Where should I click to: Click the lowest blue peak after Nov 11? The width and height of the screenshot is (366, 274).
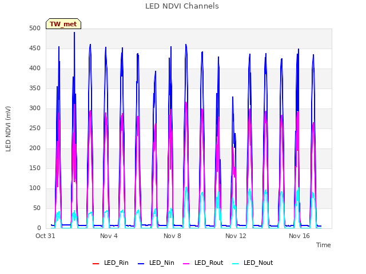click(x=233, y=97)
